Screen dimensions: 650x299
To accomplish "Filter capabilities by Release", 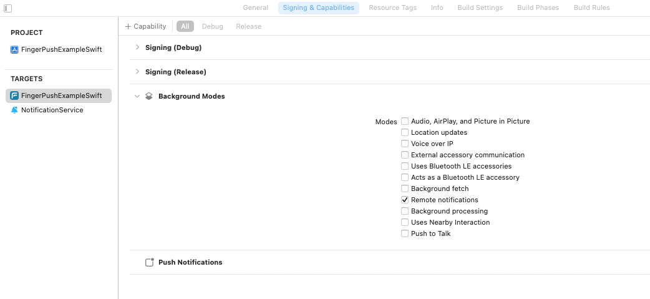I will click(249, 26).
